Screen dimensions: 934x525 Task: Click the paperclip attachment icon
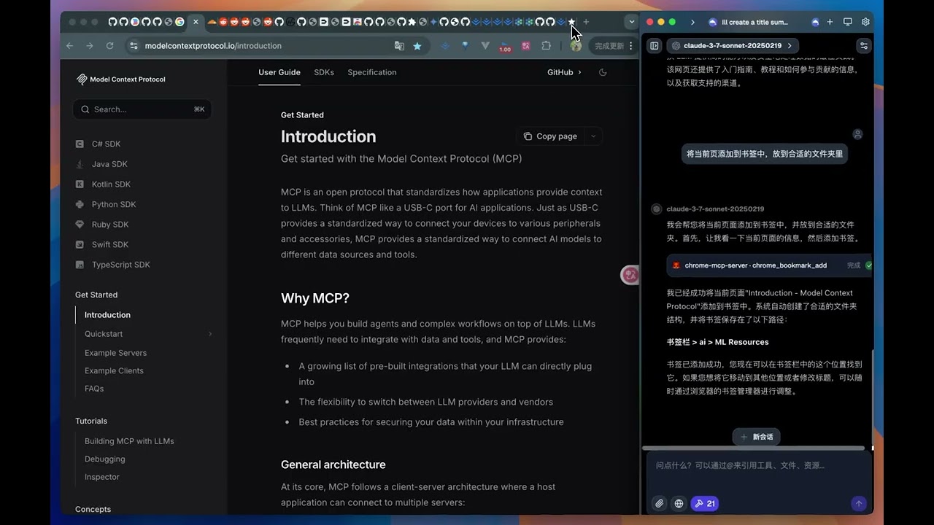659,503
